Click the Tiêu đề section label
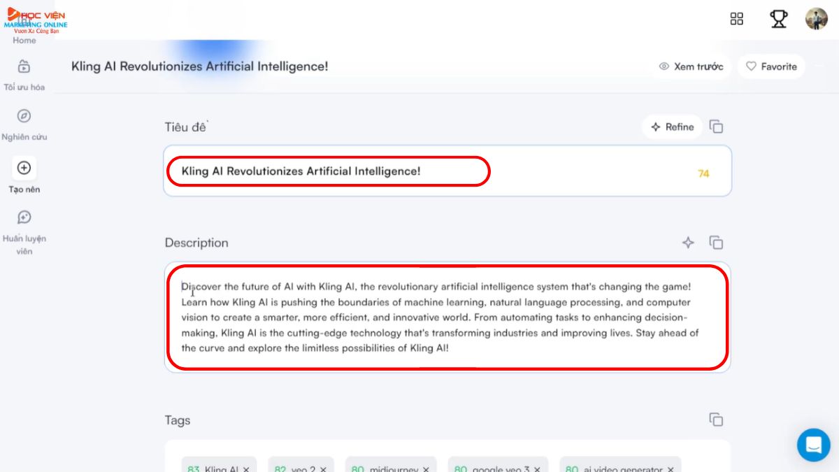This screenshot has width=839, height=472. tap(187, 127)
